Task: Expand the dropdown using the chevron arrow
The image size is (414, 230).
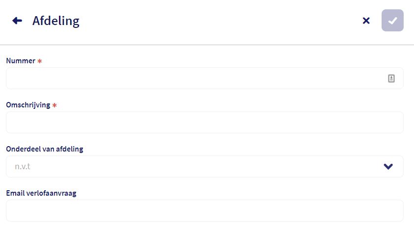Action: tap(388, 166)
